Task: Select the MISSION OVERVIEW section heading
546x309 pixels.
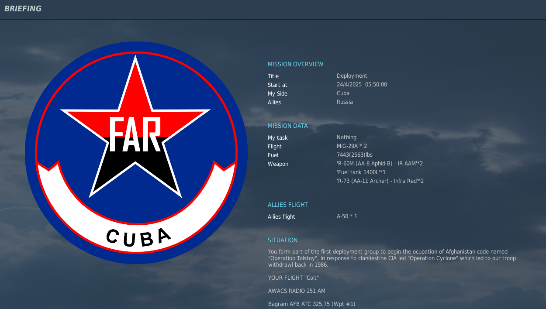Action: click(x=295, y=64)
